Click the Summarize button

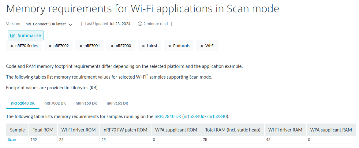click(x=26, y=35)
